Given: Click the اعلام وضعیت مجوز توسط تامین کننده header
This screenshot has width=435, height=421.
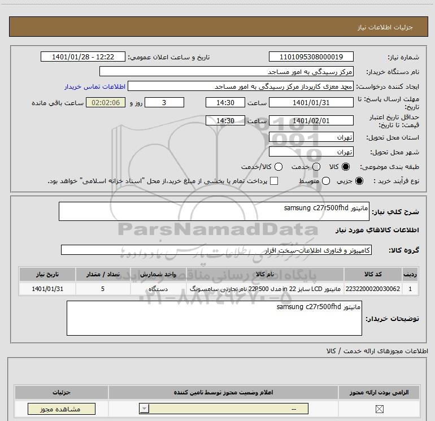Looking at the screenshot, I should (x=223, y=392).
